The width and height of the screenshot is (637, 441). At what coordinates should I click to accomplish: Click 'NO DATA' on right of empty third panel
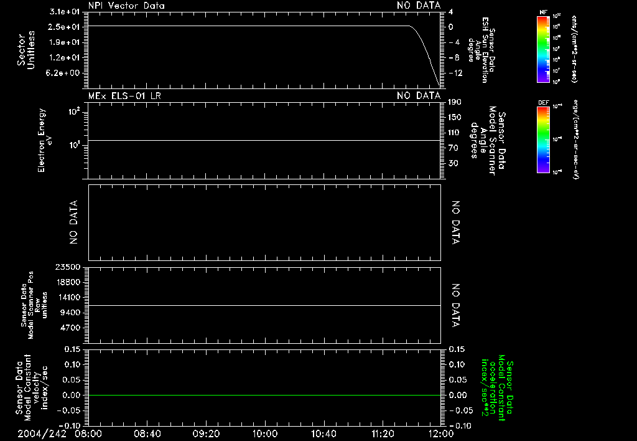[x=456, y=222]
